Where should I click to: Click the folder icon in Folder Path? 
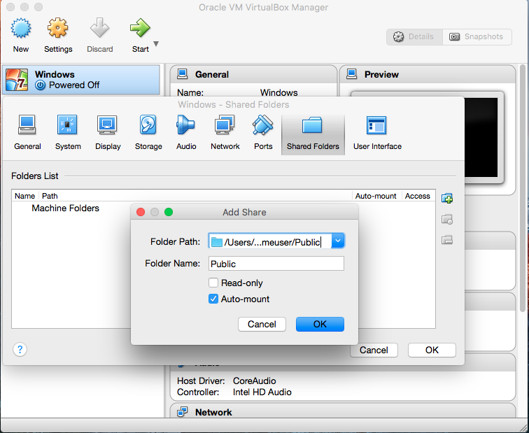[x=217, y=242]
